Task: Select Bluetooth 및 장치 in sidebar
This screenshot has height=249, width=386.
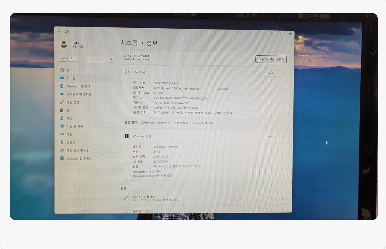Action: [x=78, y=86]
